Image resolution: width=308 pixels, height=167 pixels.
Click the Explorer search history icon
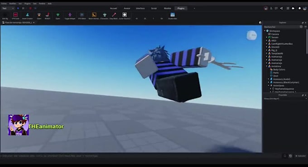tap(301, 27)
